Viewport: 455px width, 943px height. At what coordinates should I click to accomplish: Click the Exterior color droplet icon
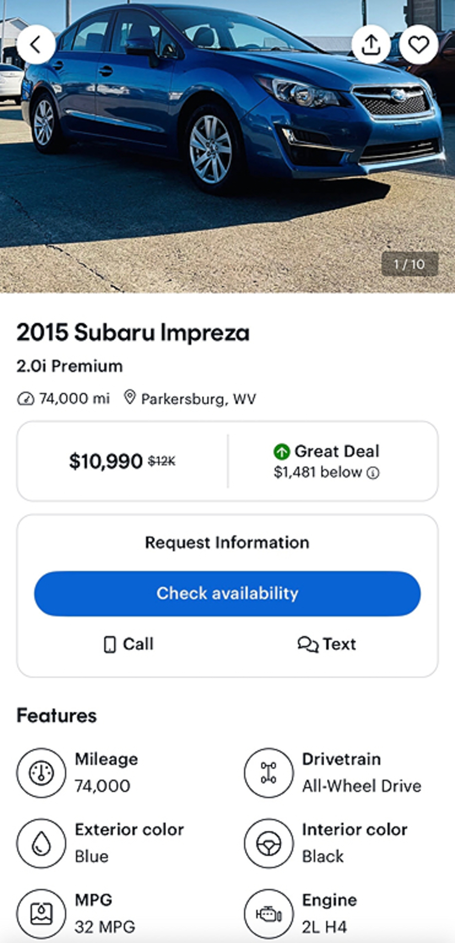pos(41,843)
